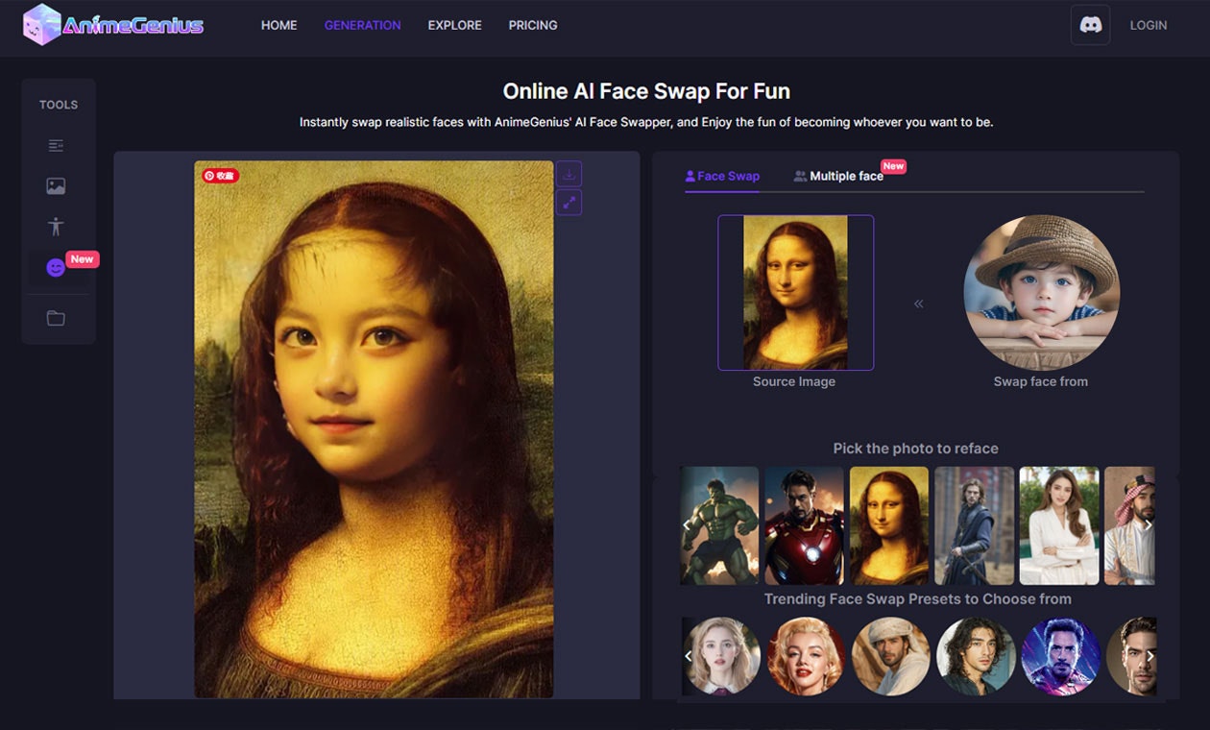Select the face swap smiley icon
This screenshot has width=1210, height=730.
point(56,268)
